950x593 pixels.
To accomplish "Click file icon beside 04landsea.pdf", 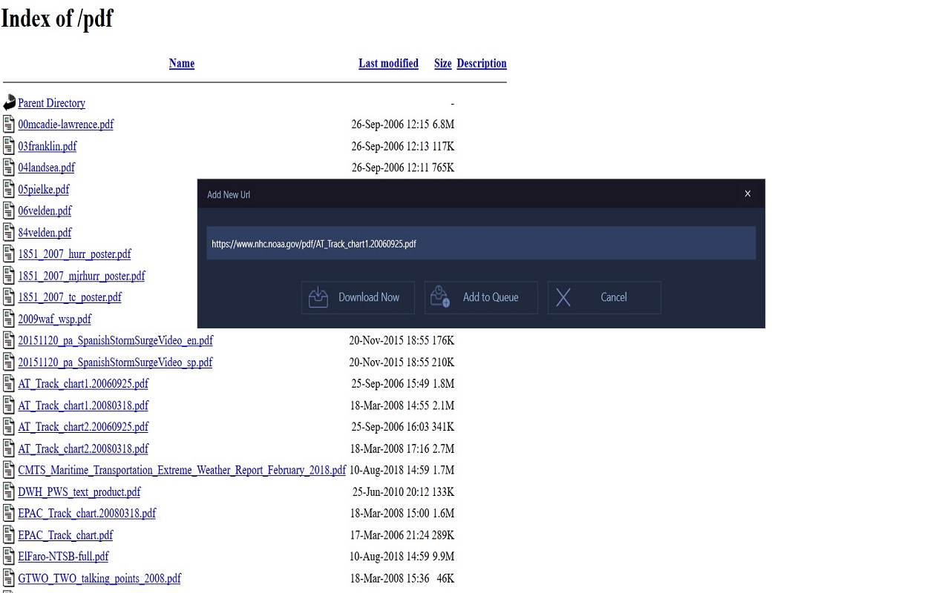I will [9, 168].
